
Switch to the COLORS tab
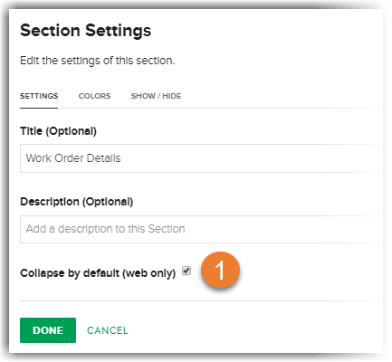(94, 96)
